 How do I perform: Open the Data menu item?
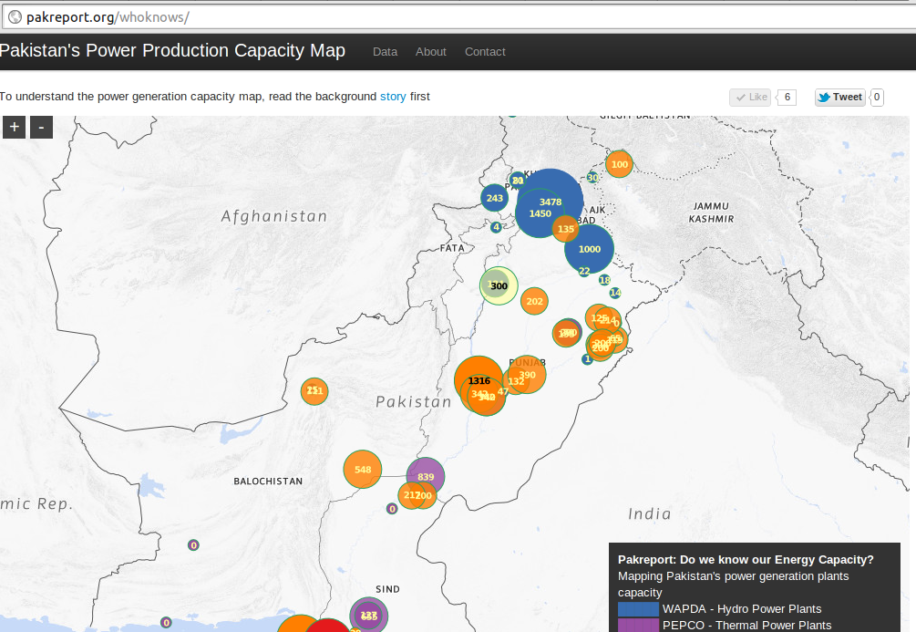[x=385, y=51]
